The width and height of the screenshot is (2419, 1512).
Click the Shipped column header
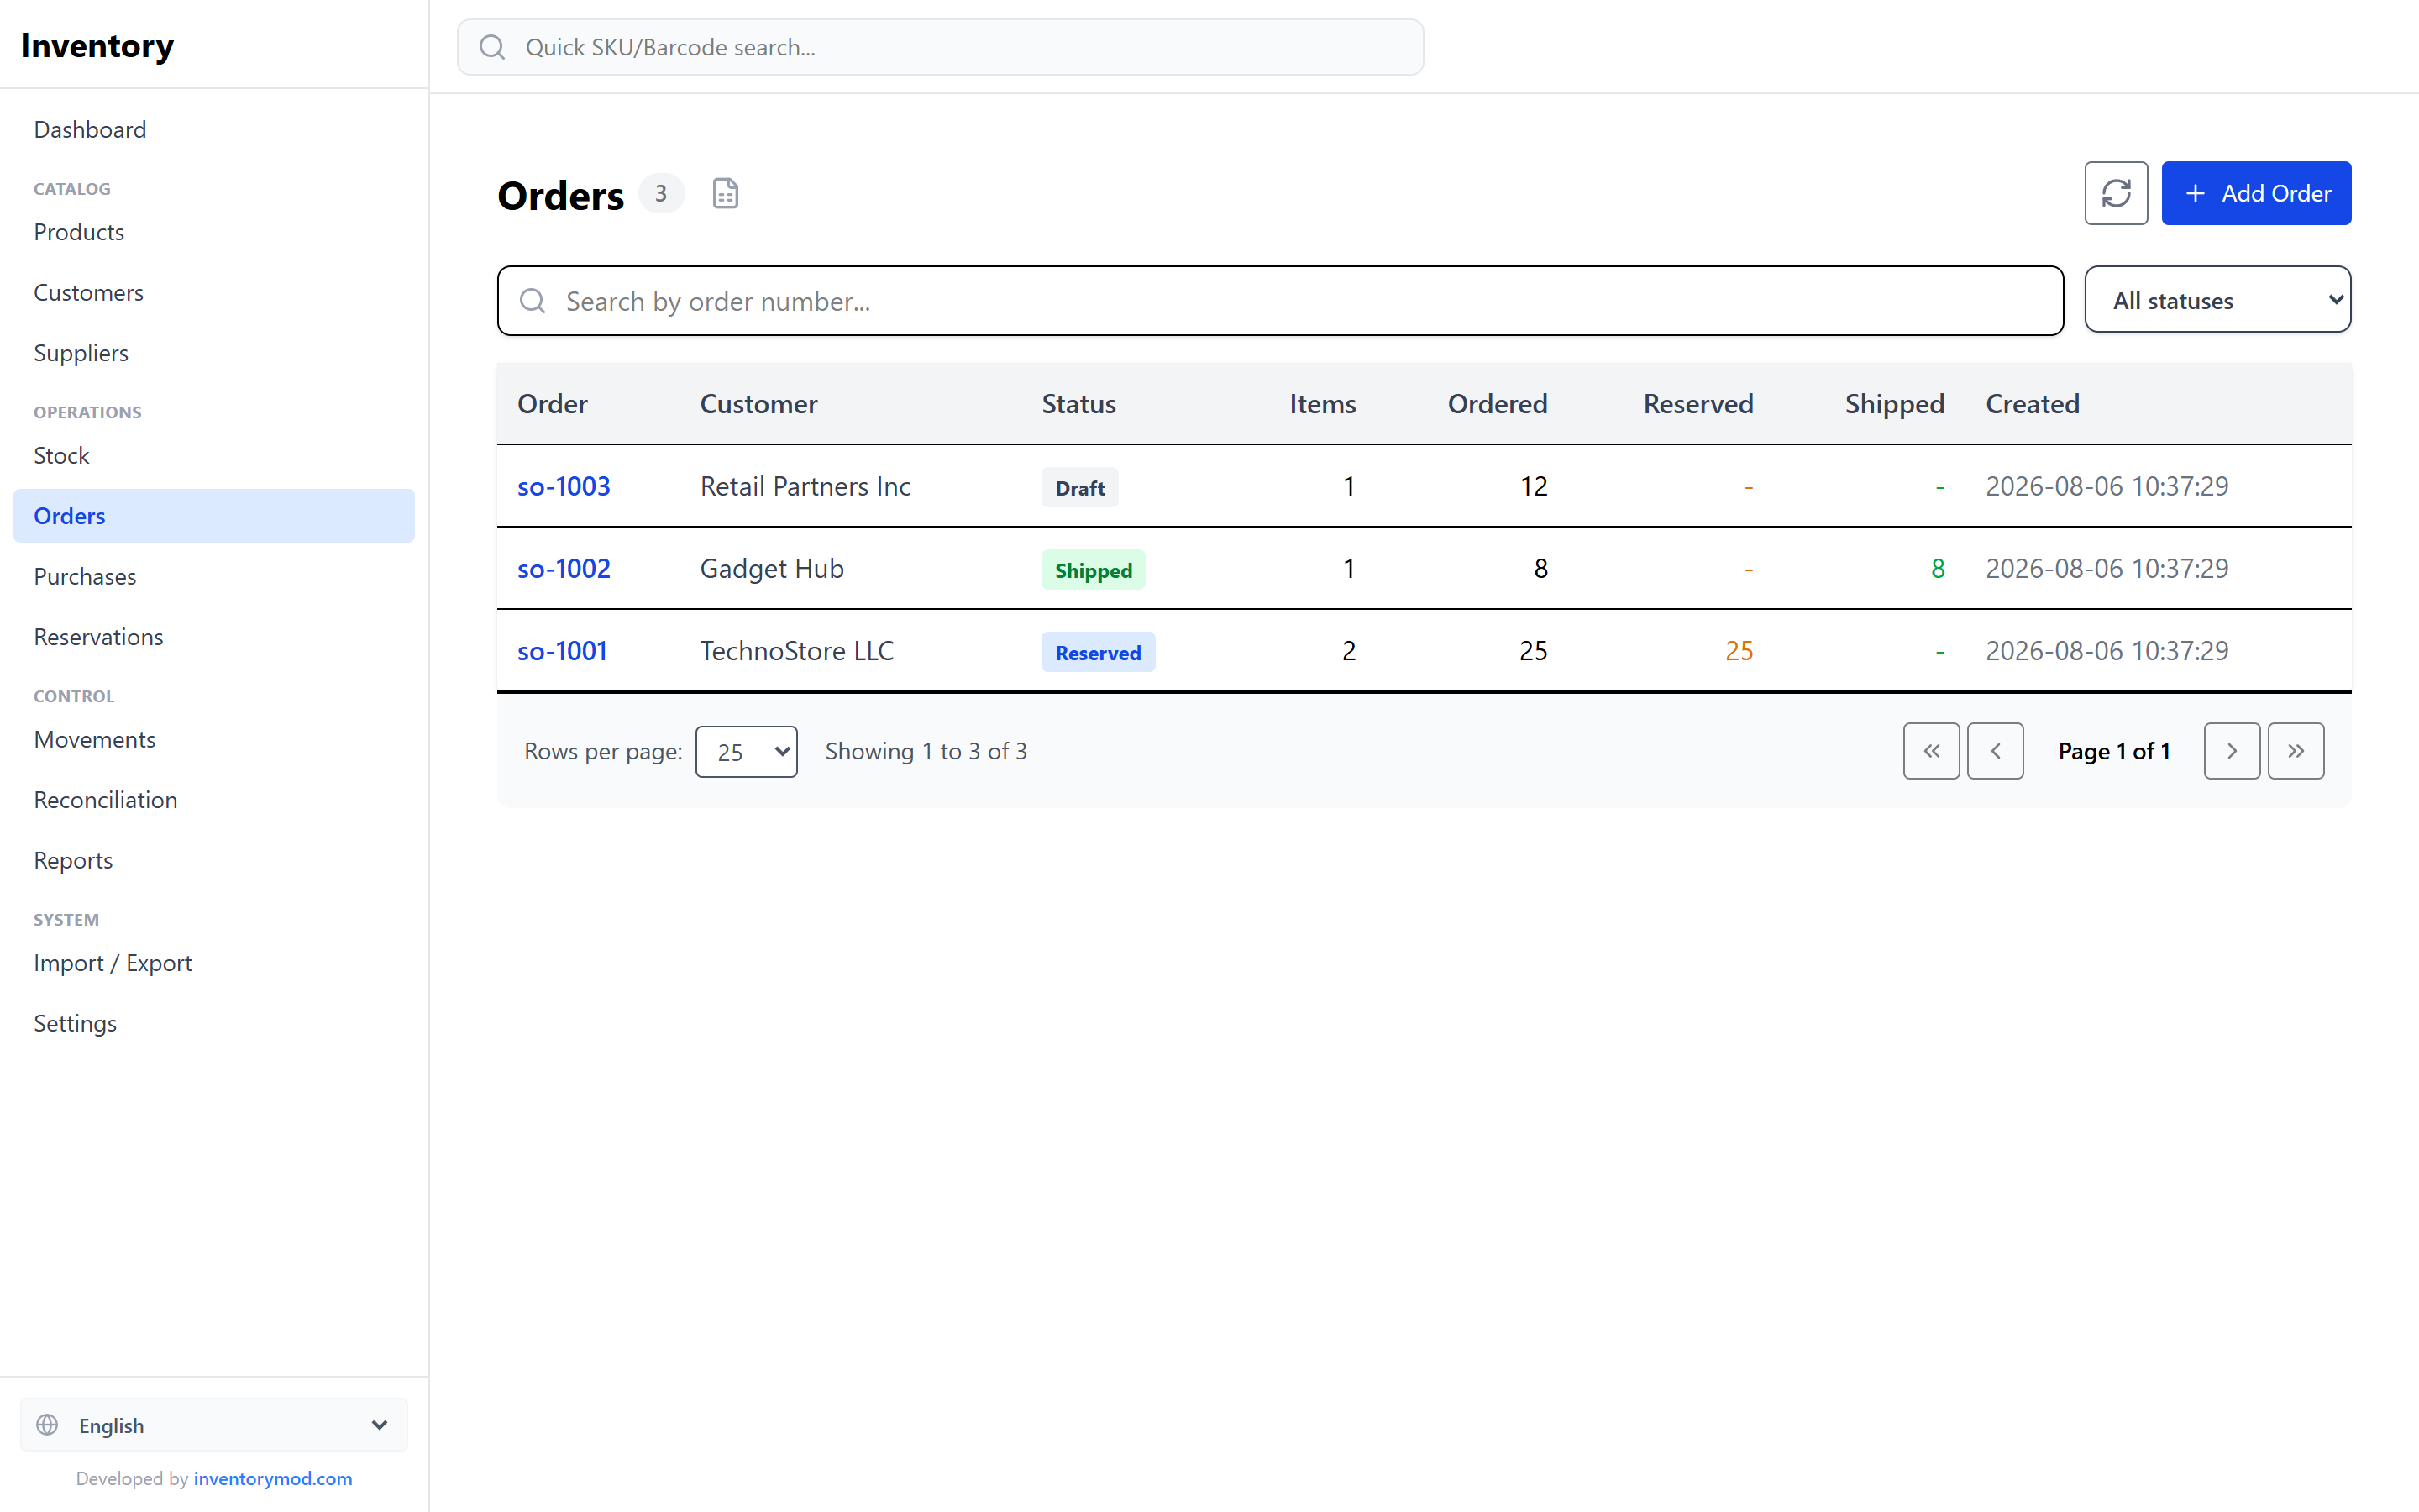[x=1894, y=404]
